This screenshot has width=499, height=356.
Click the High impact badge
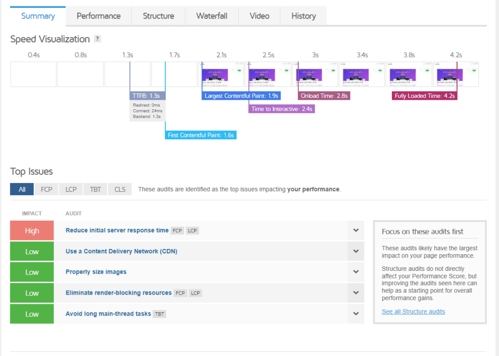point(31,230)
